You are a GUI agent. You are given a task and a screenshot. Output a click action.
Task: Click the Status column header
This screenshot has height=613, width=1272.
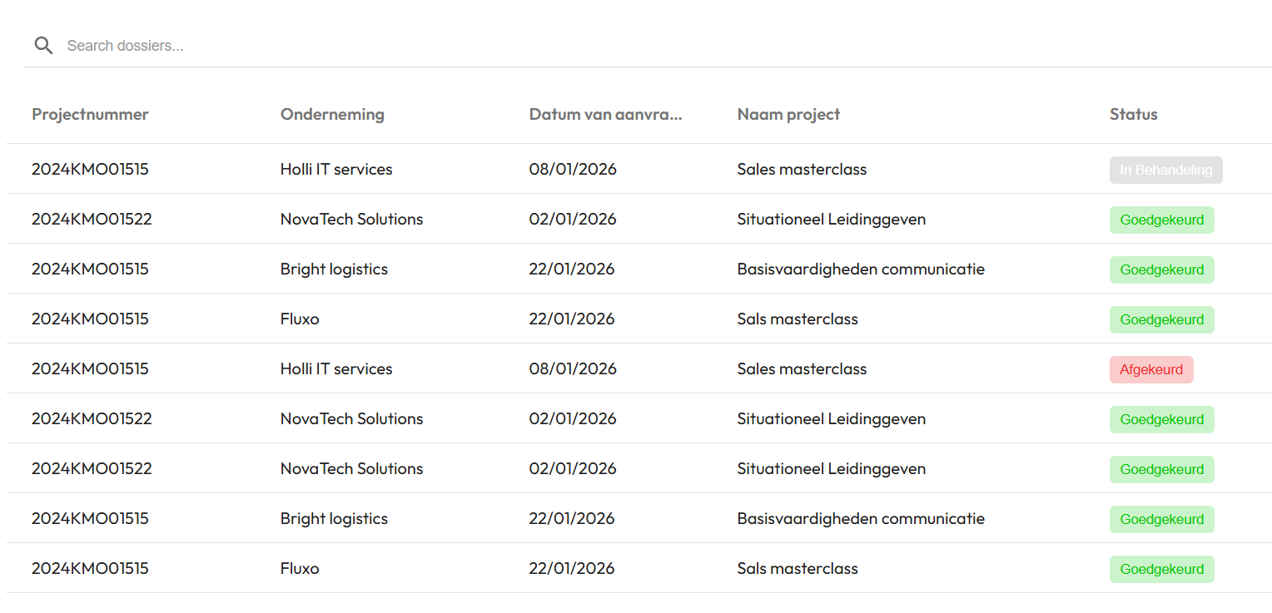[1133, 115]
